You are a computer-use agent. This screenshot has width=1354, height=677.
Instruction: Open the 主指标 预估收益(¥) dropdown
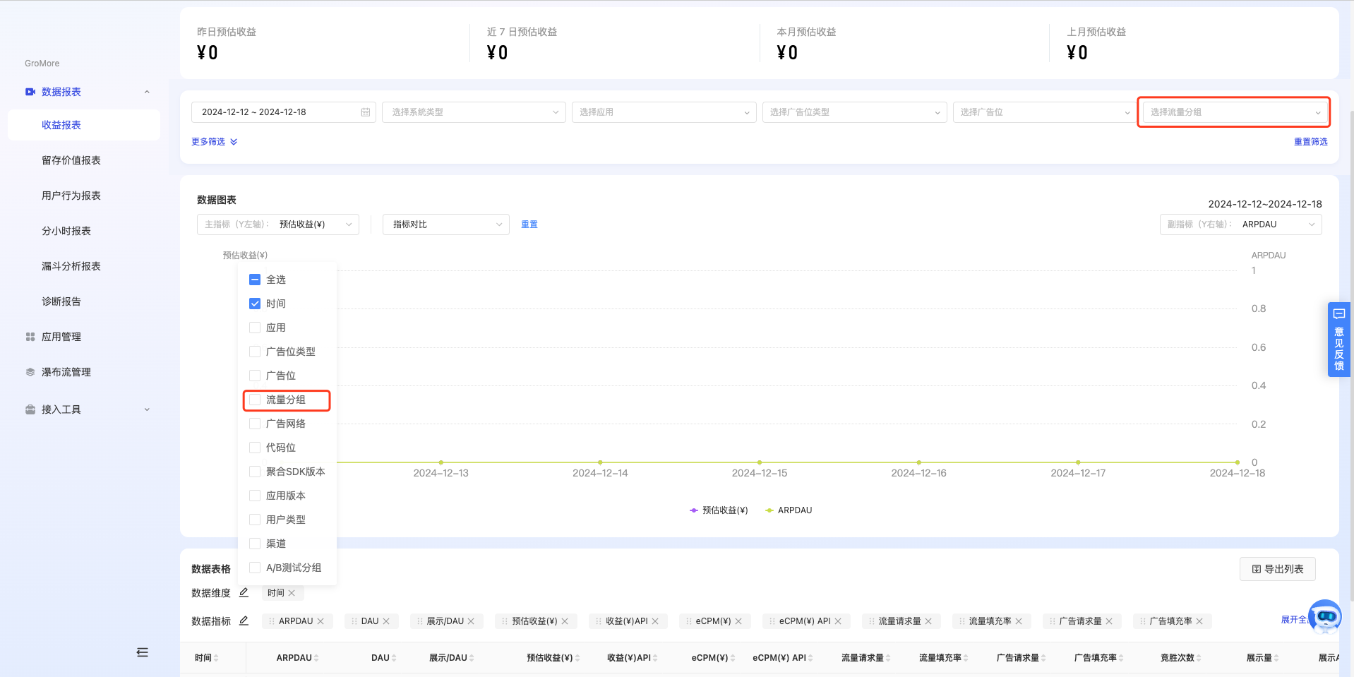tap(278, 224)
